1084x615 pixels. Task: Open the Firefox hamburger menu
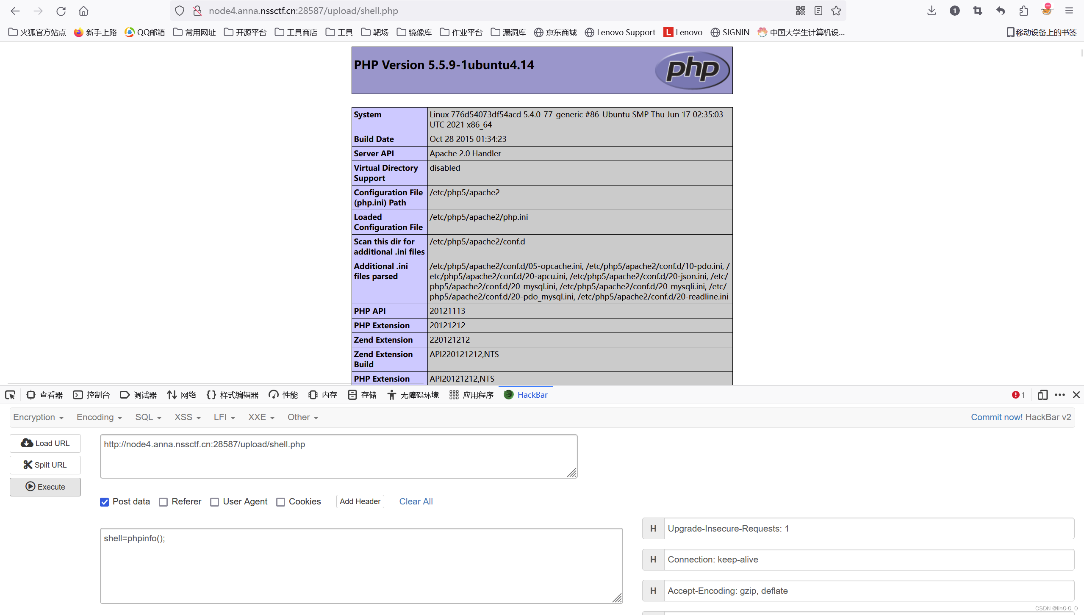pos(1069,11)
